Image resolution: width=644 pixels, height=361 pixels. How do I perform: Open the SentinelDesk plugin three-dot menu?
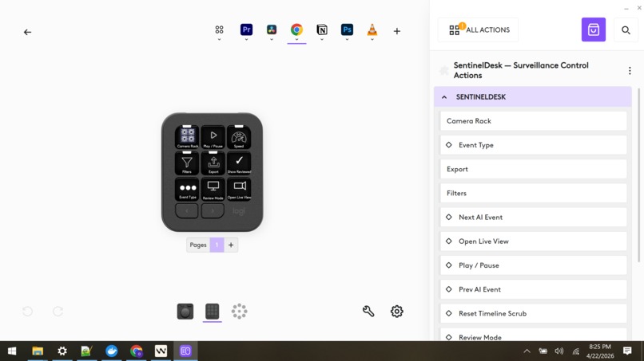point(630,70)
